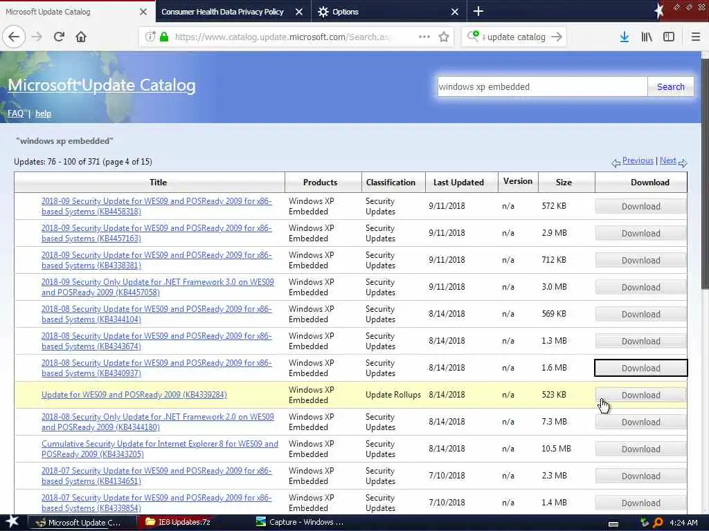Reload the current page

59,37
